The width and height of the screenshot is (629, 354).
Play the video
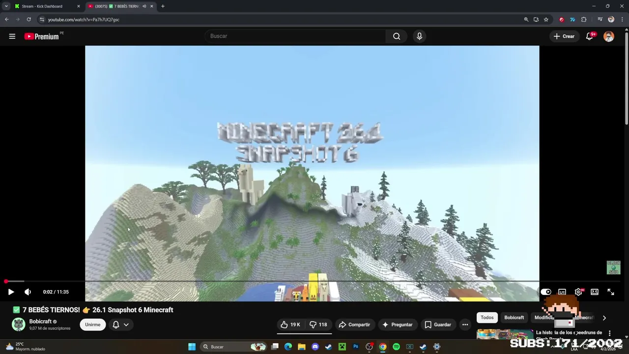click(x=11, y=292)
